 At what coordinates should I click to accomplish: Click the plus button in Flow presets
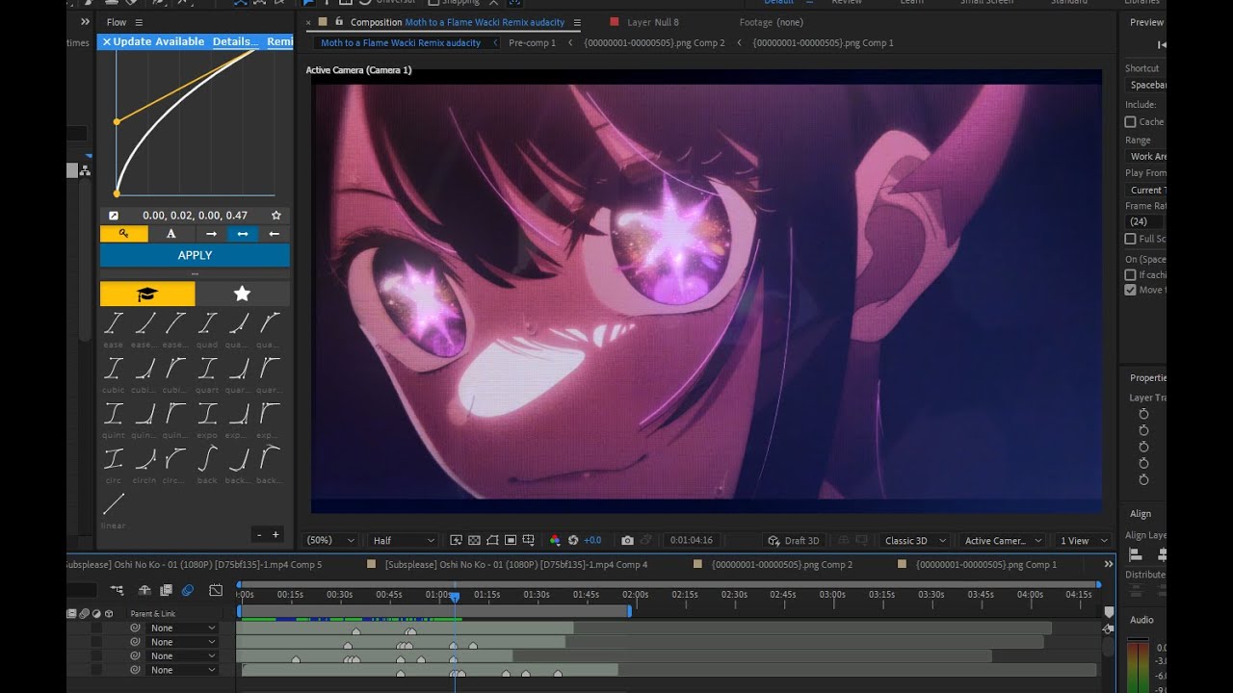click(275, 534)
